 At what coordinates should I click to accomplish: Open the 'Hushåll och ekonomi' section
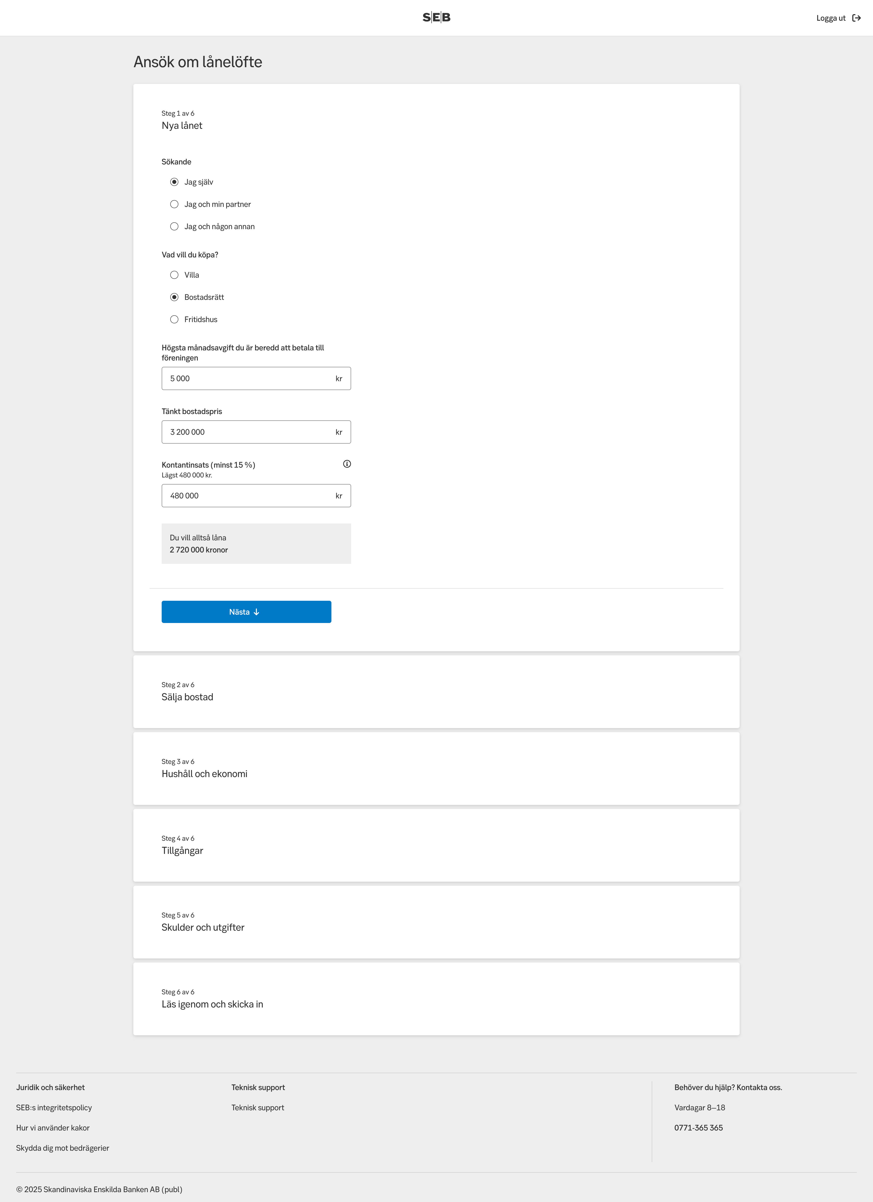pos(205,773)
